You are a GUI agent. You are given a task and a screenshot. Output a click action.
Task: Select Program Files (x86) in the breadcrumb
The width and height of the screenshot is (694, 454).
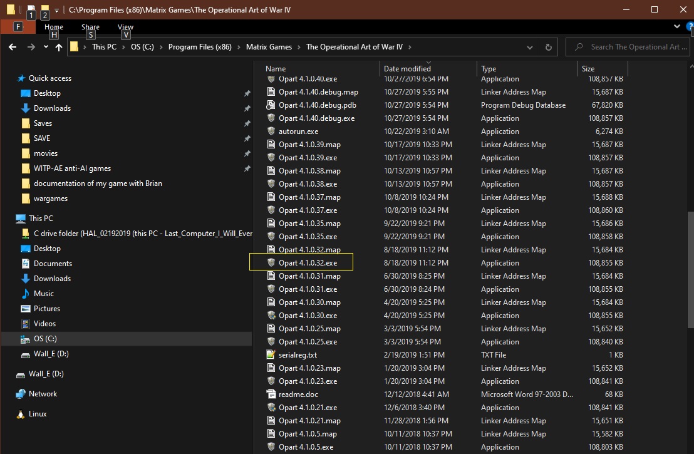[x=200, y=47]
